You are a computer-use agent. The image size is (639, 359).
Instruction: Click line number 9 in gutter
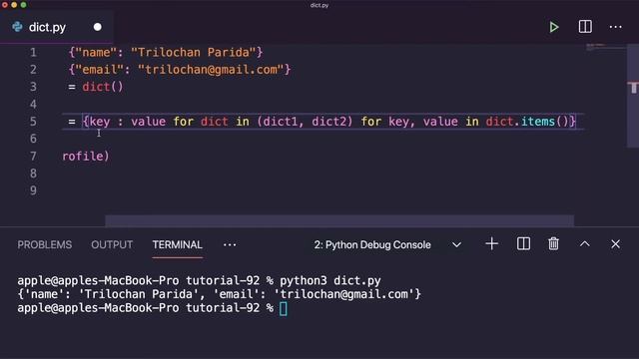pyautogui.click(x=33, y=190)
